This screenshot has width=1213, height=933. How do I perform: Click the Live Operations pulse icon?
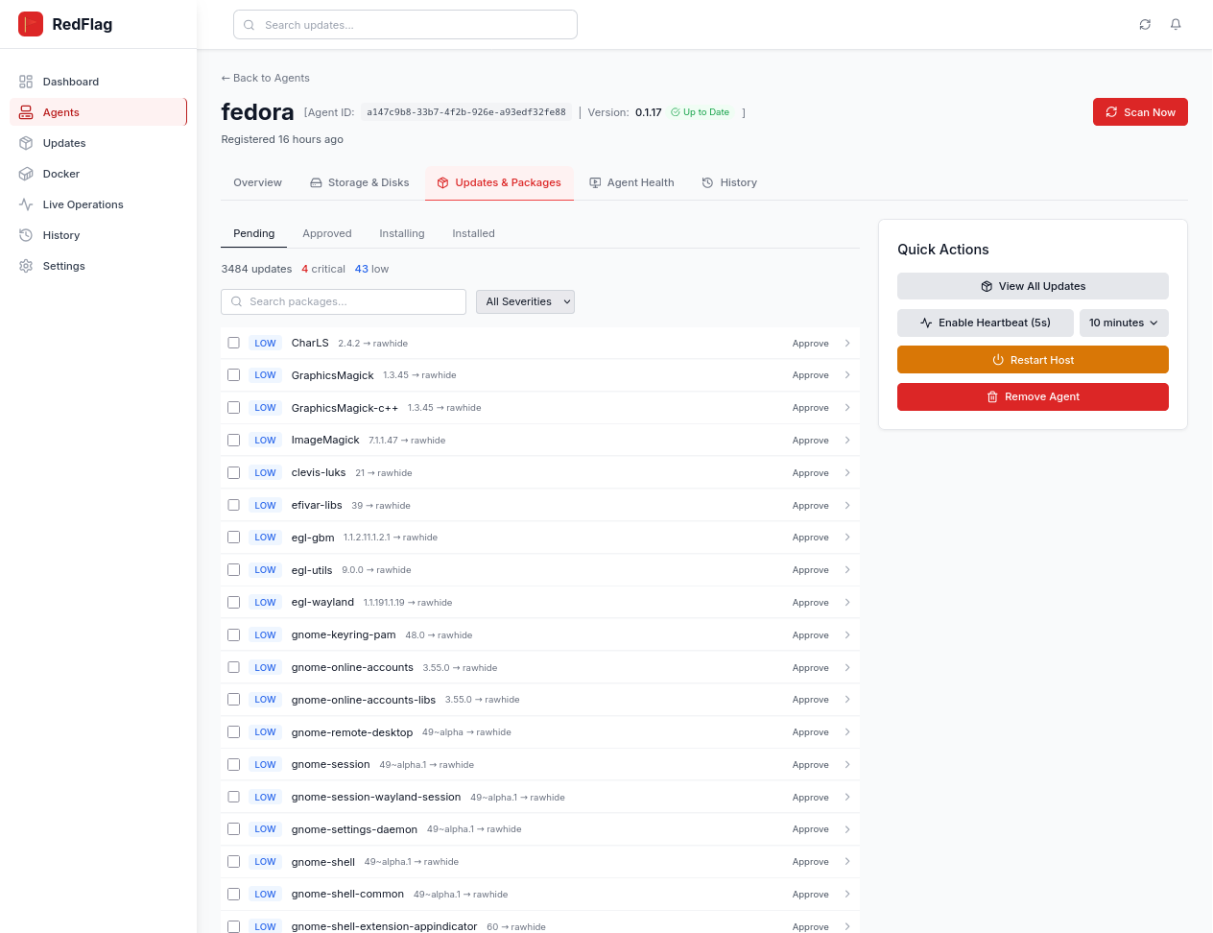[x=26, y=204]
